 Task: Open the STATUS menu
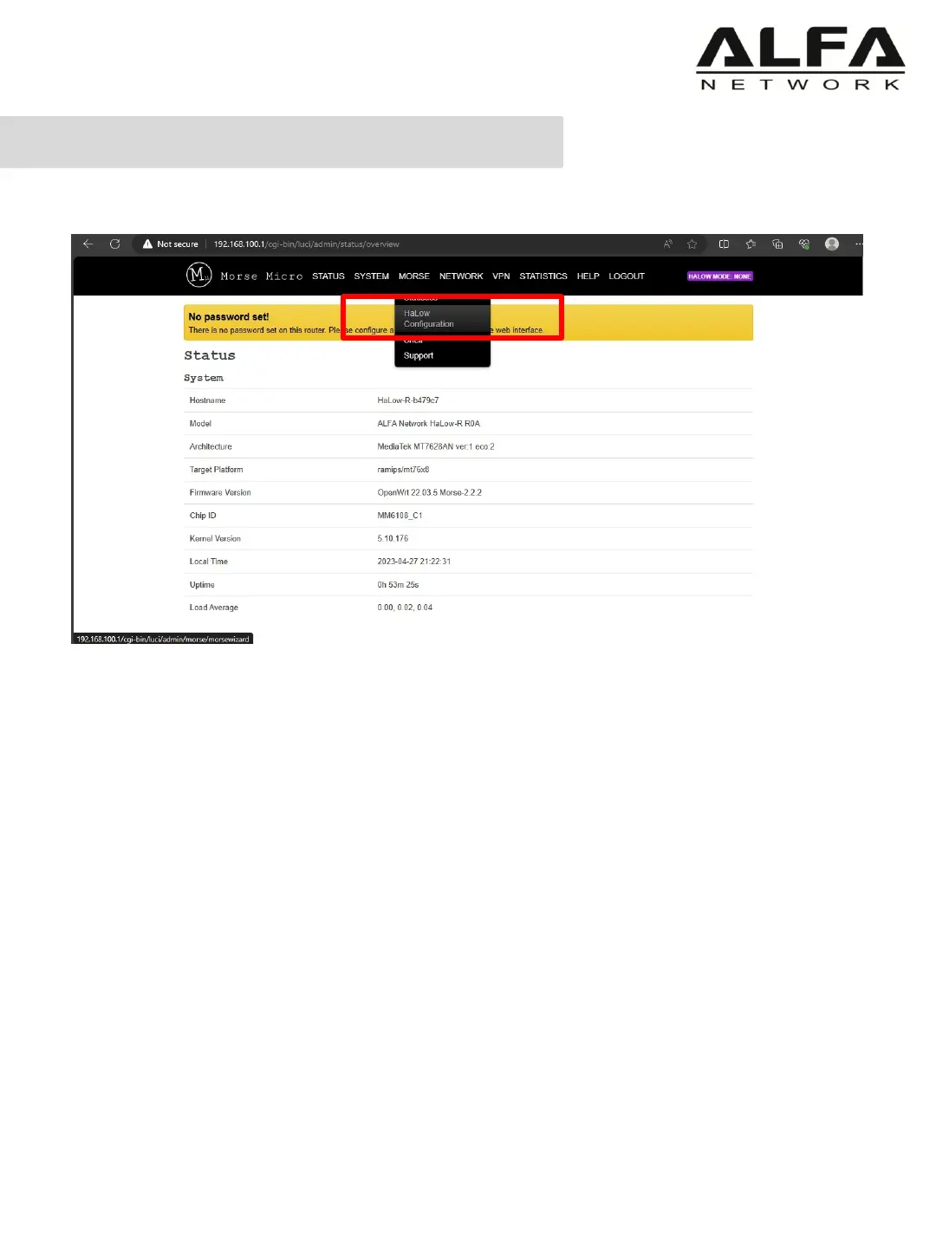(328, 276)
